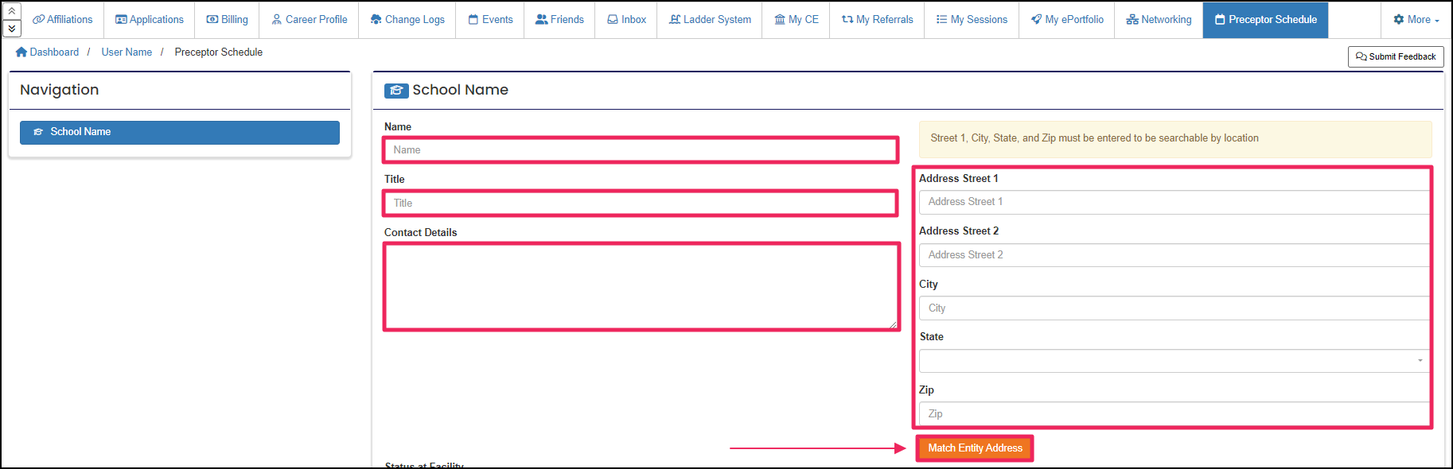The width and height of the screenshot is (1453, 469).
Task: Click the collapse-up double chevron icon
Action: (12, 11)
